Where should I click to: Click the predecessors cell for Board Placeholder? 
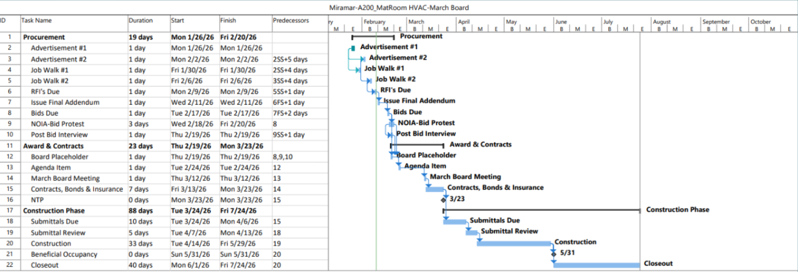(284, 156)
